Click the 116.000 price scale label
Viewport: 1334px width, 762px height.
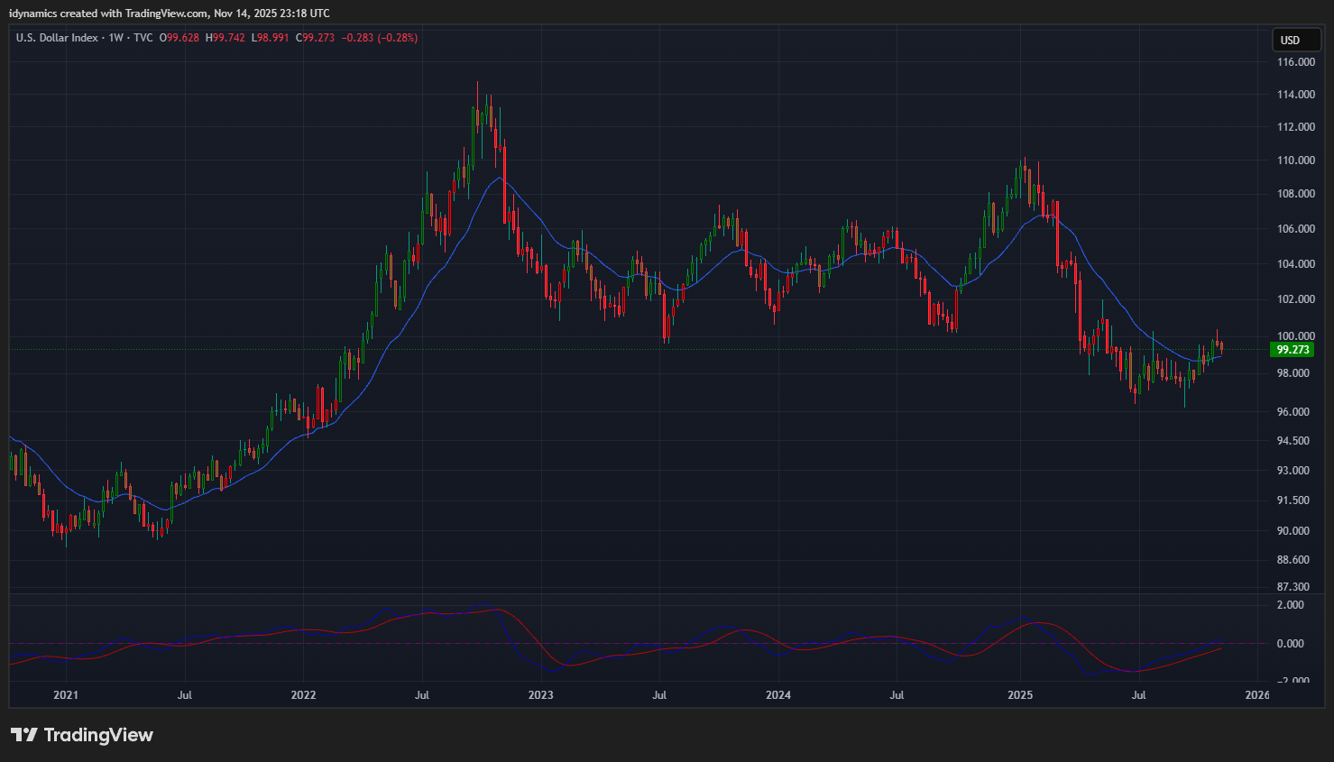point(1295,62)
